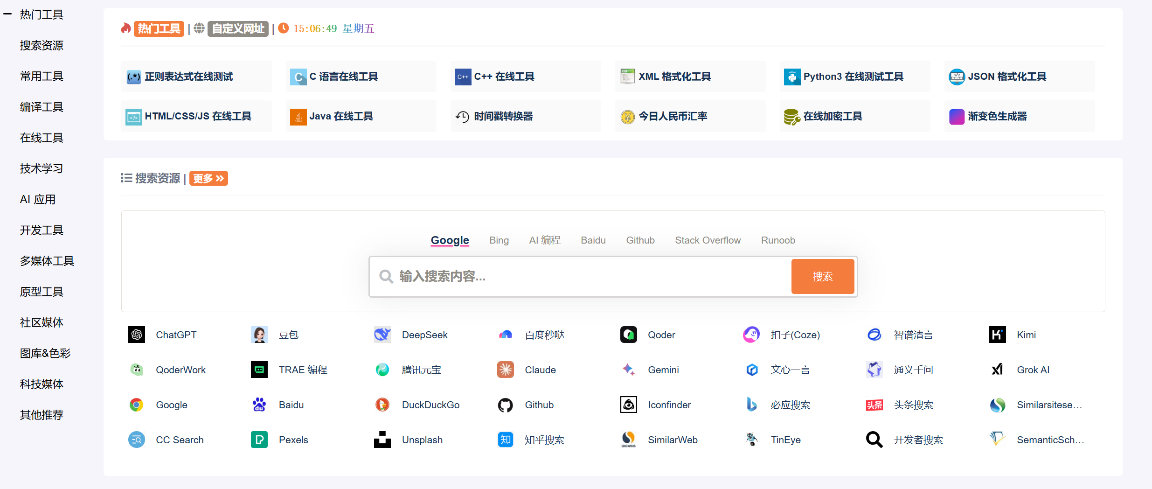
Task: Click the 自定义网址 button
Action: point(238,28)
